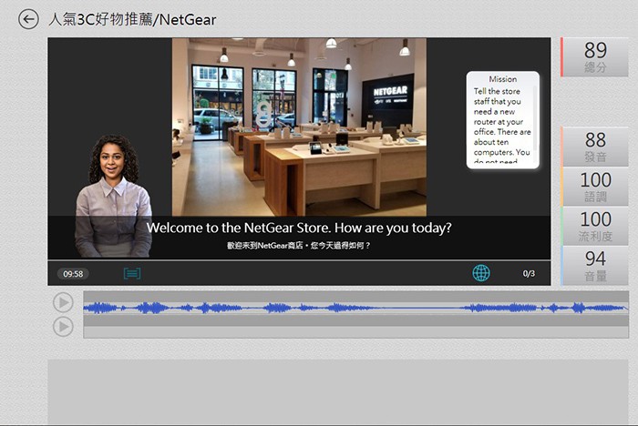
Task: Open the transcript list icon
Action: tap(132, 273)
